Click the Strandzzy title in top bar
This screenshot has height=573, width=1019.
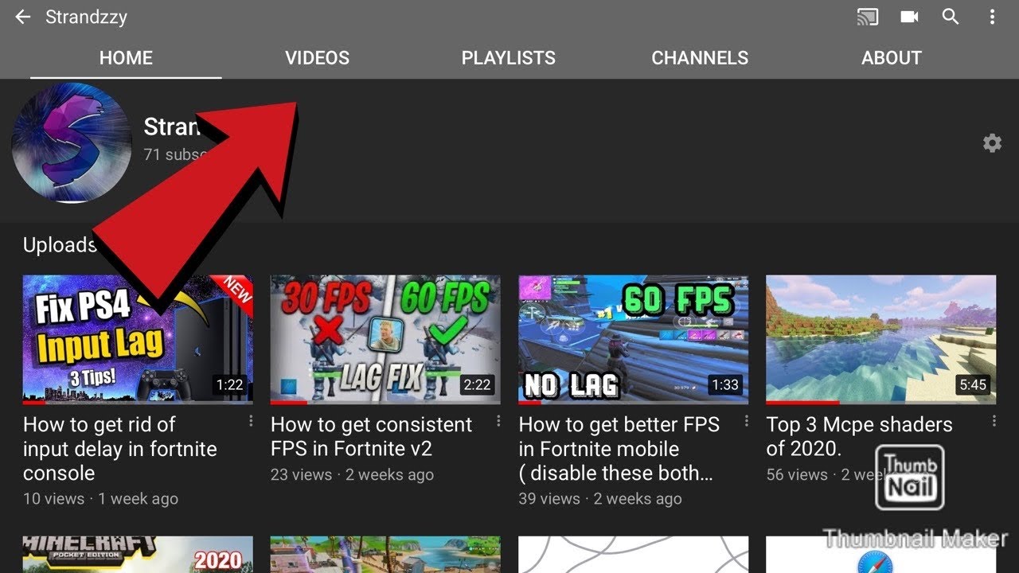click(x=86, y=17)
